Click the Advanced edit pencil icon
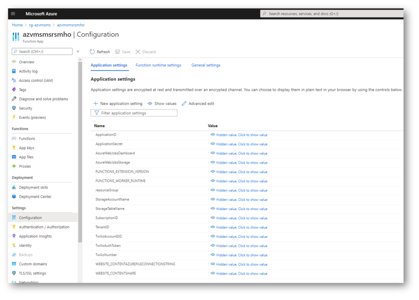 tap(184, 104)
